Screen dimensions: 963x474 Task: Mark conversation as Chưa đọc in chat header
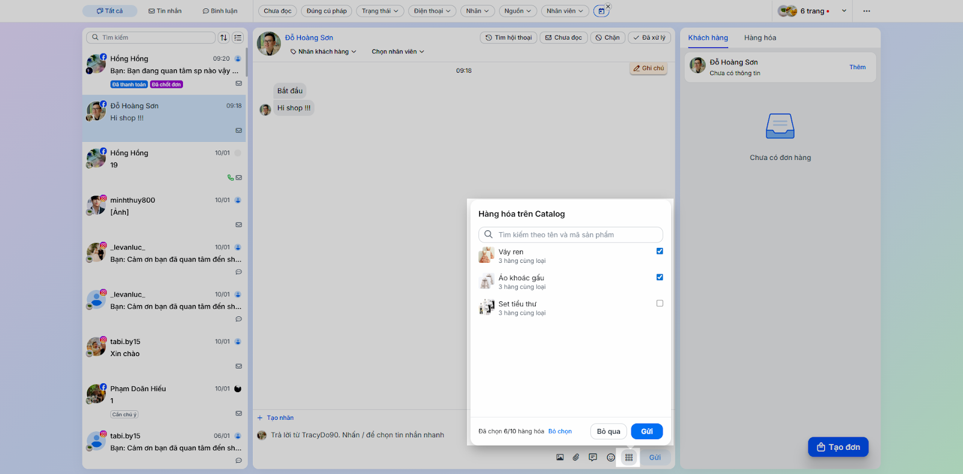563,37
